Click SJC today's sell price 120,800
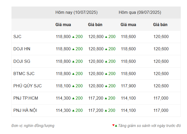This screenshot has width=187, height=134. tap(96, 36)
